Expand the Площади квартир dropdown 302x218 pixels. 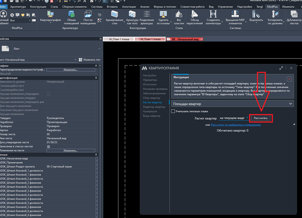pyautogui.click(x=232, y=104)
